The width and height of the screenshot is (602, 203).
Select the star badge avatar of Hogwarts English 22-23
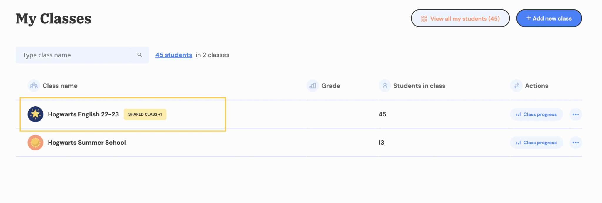[x=35, y=114]
